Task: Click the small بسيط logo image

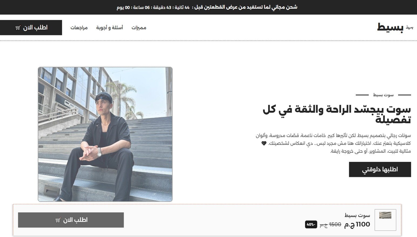Action: pos(409,28)
